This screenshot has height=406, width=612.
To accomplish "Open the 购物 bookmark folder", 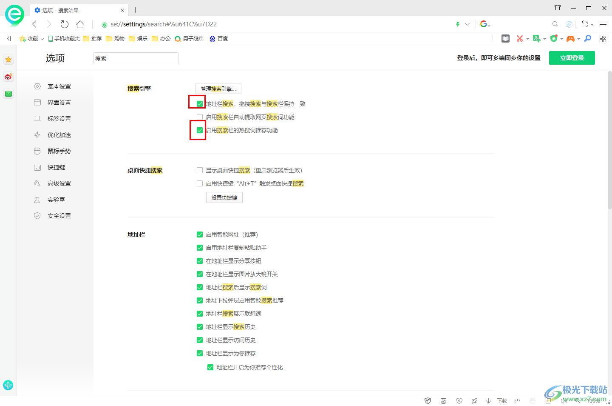I will tap(115, 39).
